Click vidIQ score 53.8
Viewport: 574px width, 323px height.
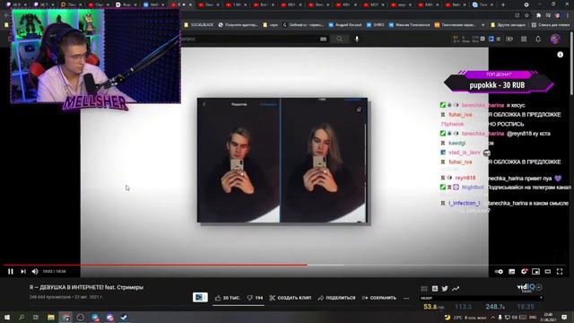(x=434, y=307)
